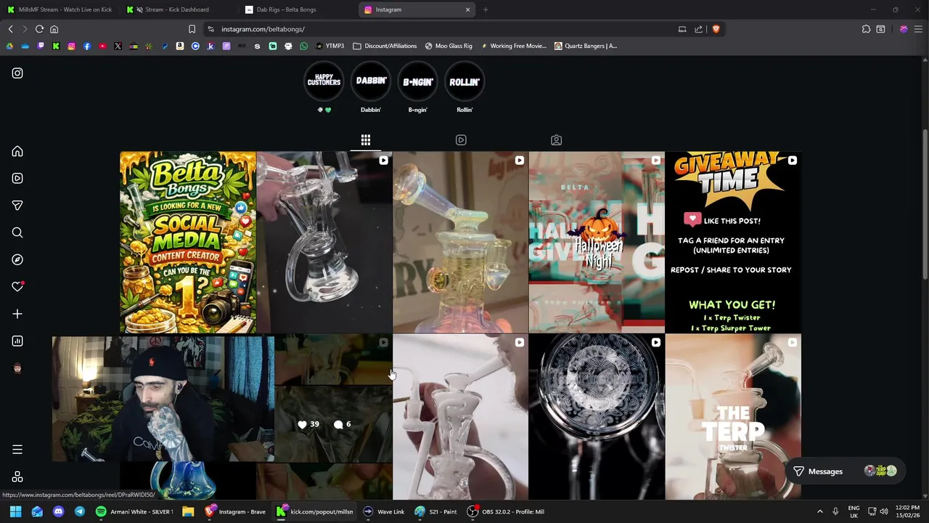Image resolution: width=929 pixels, height=523 pixels.
Task: Open a new browser tab
Action: tap(486, 9)
